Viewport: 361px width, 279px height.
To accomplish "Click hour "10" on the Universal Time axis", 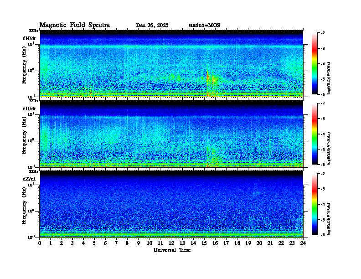I will tap(150, 243).
